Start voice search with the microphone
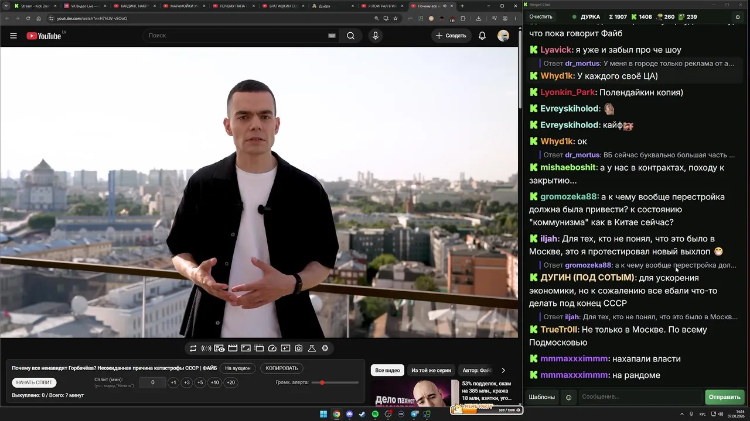Image resolution: width=750 pixels, height=421 pixels. point(376,36)
